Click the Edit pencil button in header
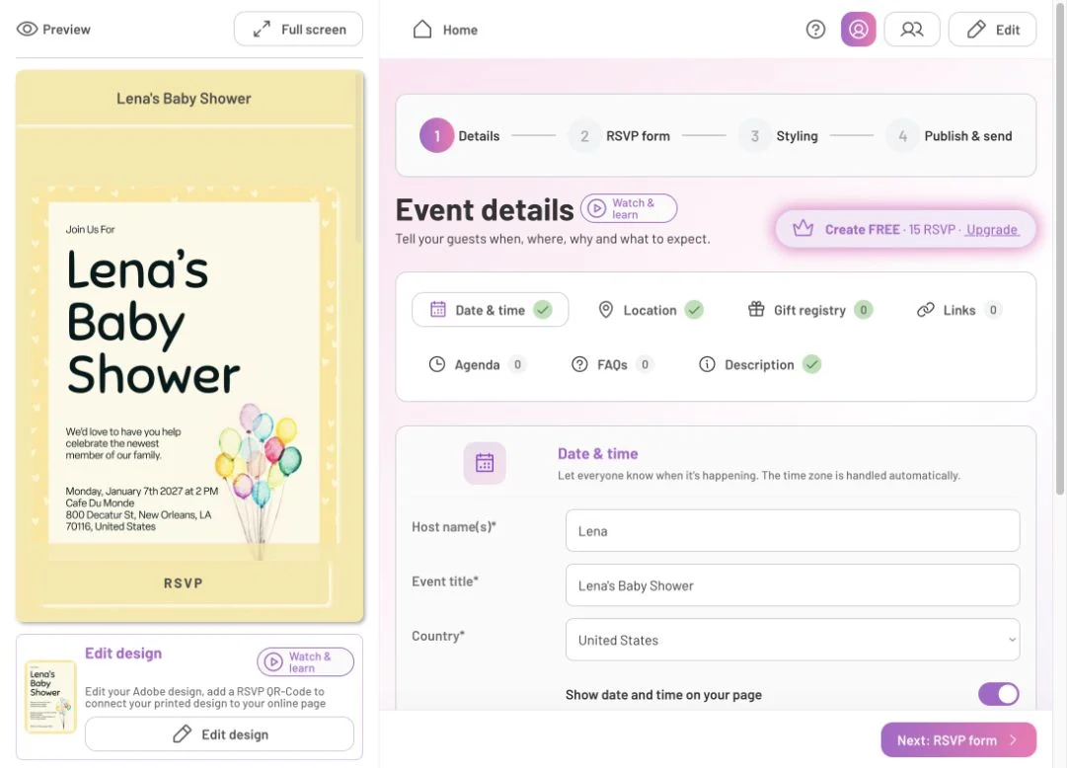This screenshot has width=1067, height=768. pyautogui.click(x=992, y=30)
